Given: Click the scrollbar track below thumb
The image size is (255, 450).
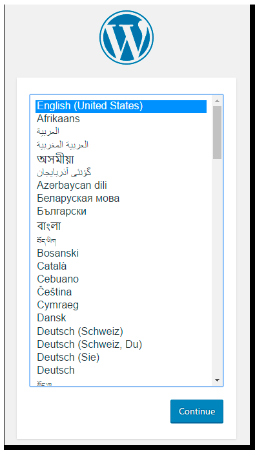Looking at the screenshot, I should (217, 267).
